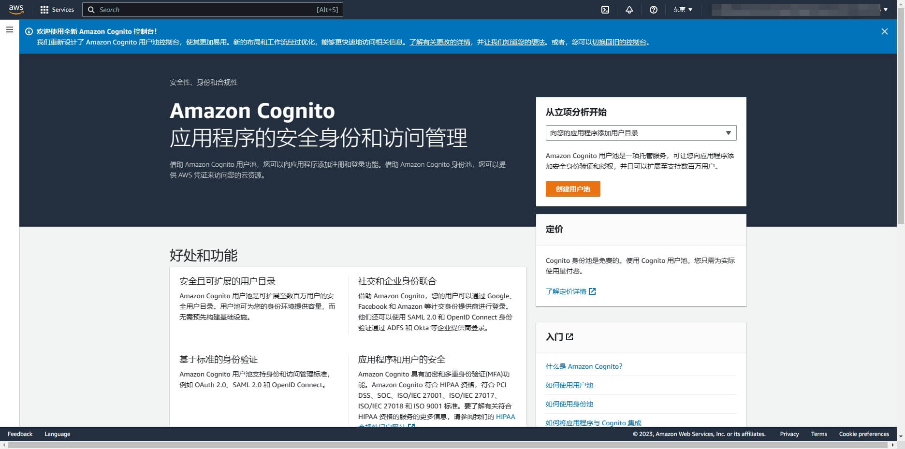Click 切换回旧的控制台 link in banner
905x449 pixels.
(x=619, y=43)
